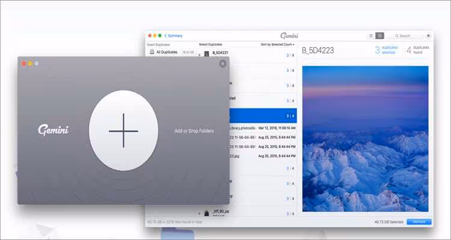Click the highlighted blue selected duplicate row
The height and width of the screenshot is (240, 451).
[x=263, y=116]
